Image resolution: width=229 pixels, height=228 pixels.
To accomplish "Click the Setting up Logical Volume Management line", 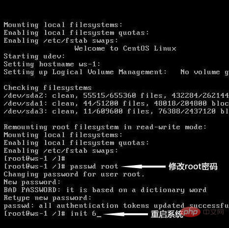I will pos(116,72).
